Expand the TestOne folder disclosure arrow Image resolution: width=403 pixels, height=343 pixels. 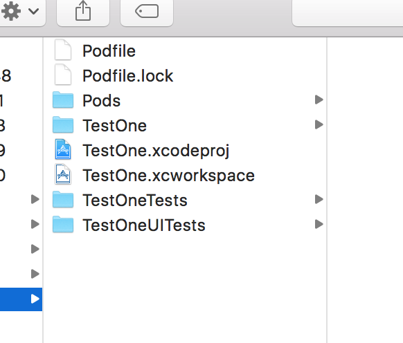[319, 124]
